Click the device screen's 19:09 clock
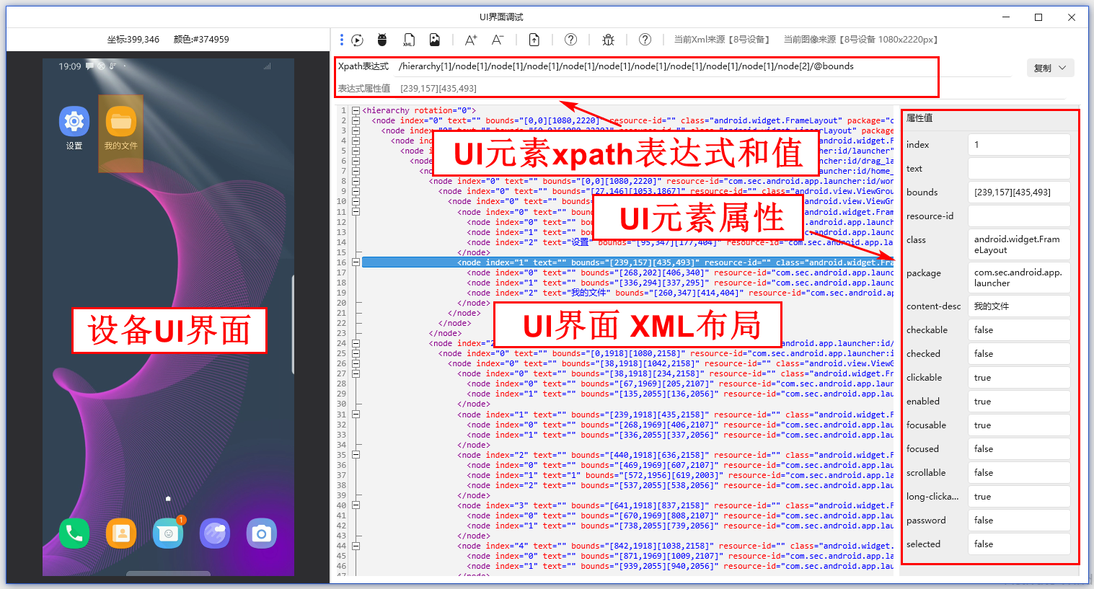Viewport: 1094px width, 589px height. [x=70, y=66]
